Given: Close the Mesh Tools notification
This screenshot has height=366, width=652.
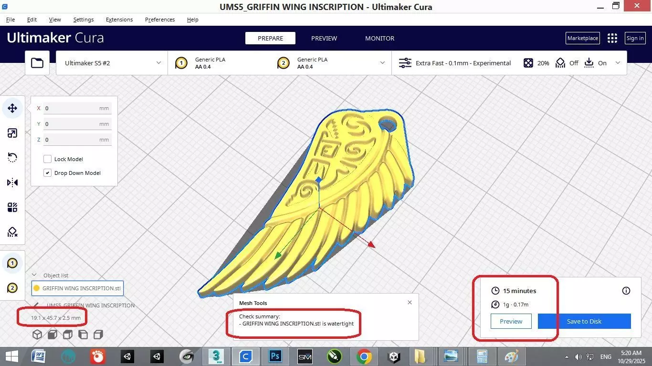Looking at the screenshot, I should pos(410,302).
